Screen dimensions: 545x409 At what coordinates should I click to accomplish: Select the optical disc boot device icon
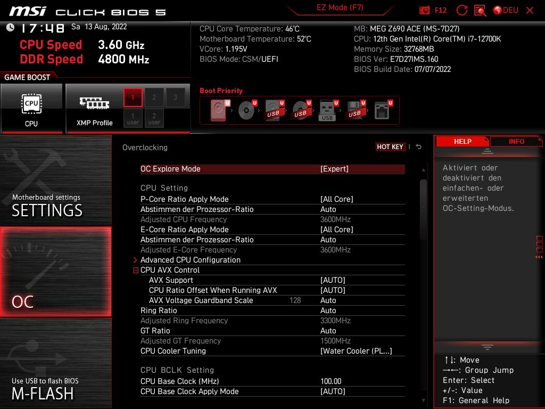tap(247, 110)
